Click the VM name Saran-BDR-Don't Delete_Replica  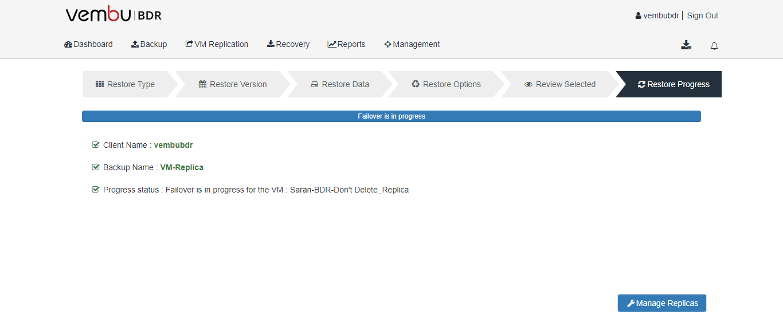coord(349,190)
